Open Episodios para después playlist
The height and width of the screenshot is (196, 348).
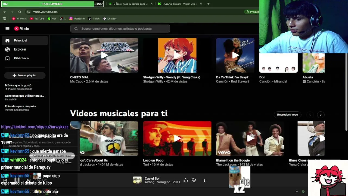pyautogui.click(x=20, y=108)
